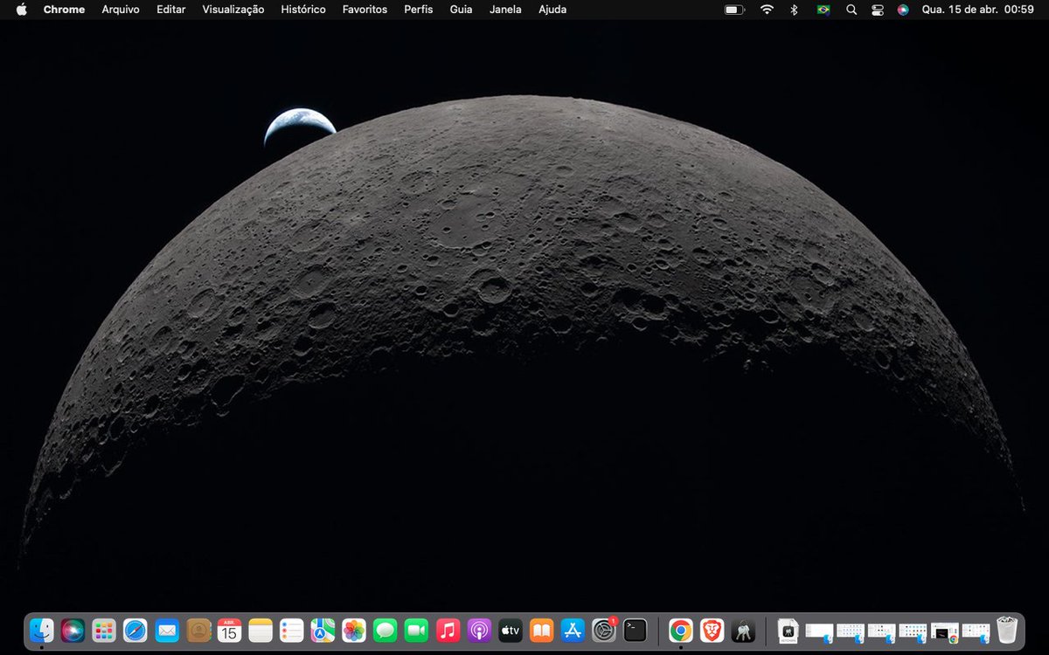This screenshot has width=1049, height=655.
Task: Open the Ajuda menu
Action: point(552,10)
